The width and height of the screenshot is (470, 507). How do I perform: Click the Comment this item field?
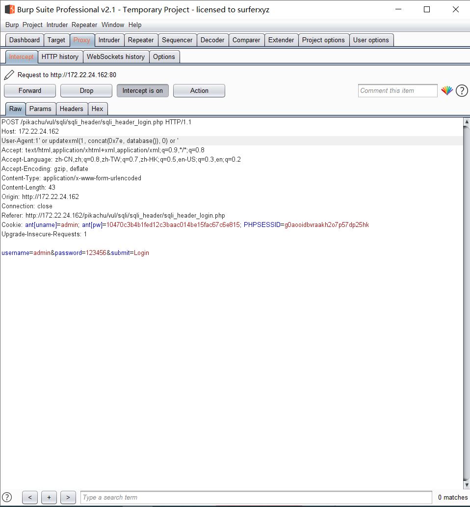pyautogui.click(x=398, y=91)
